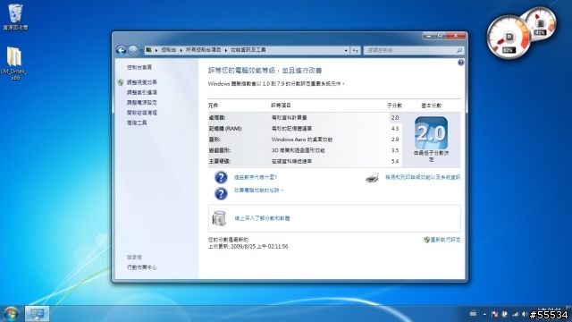The height and width of the screenshot is (322, 572).
Task: Expand the arrow after the address bar icon
Action: [x=156, y=50]
